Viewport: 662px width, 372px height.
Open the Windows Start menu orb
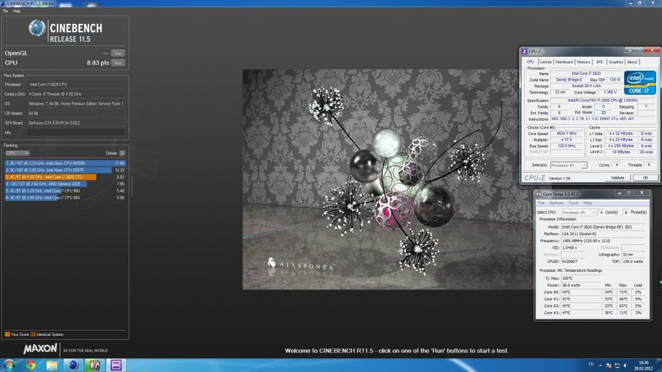pos(9,365)
